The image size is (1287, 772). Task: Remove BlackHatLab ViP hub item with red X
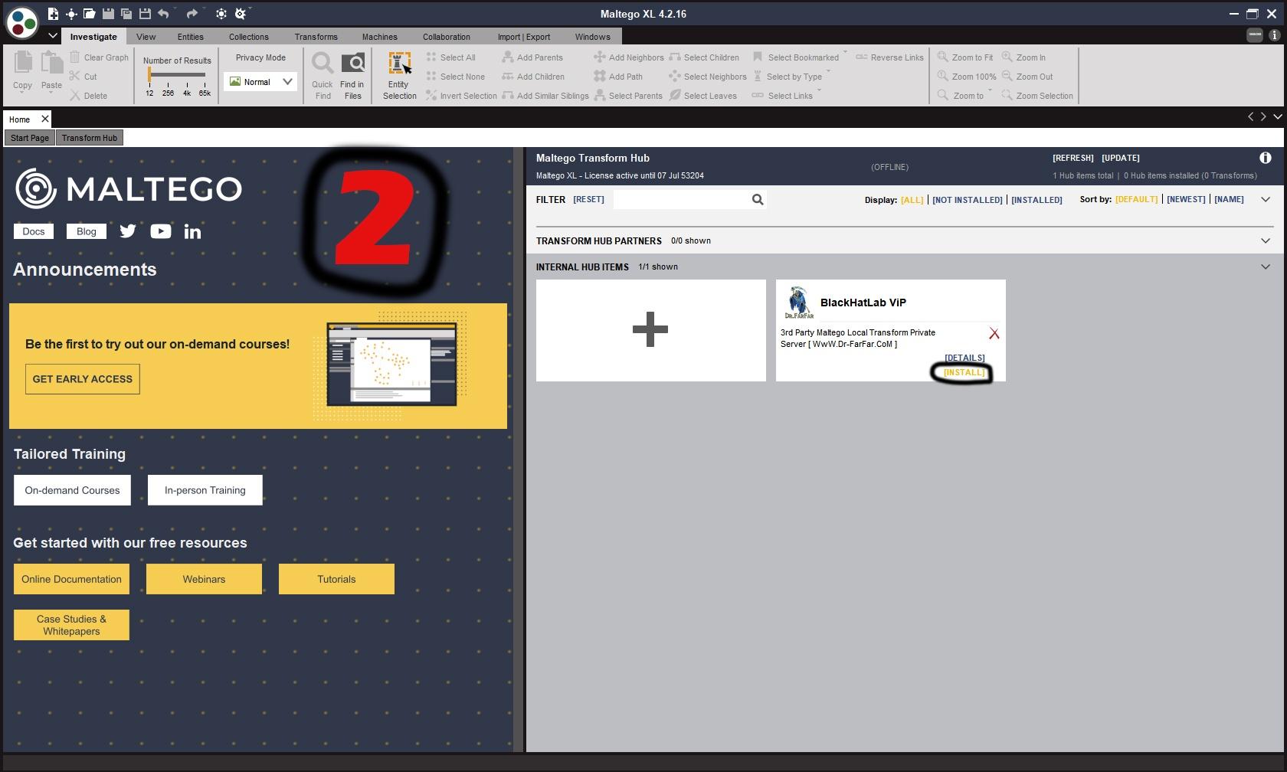(x=994, y=333)
